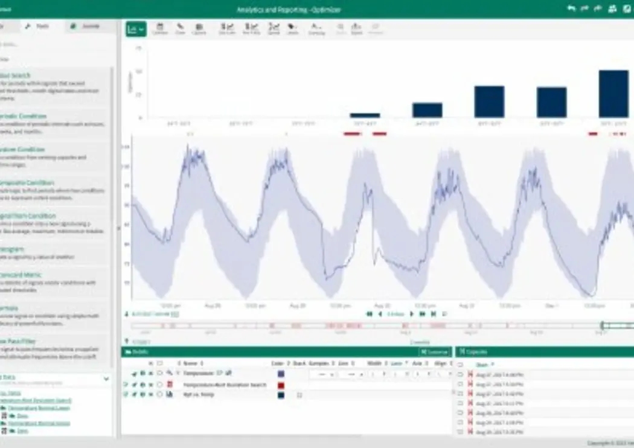Open the users icon in header
This screenshot has width=634, height=448.
click(612, 8)
